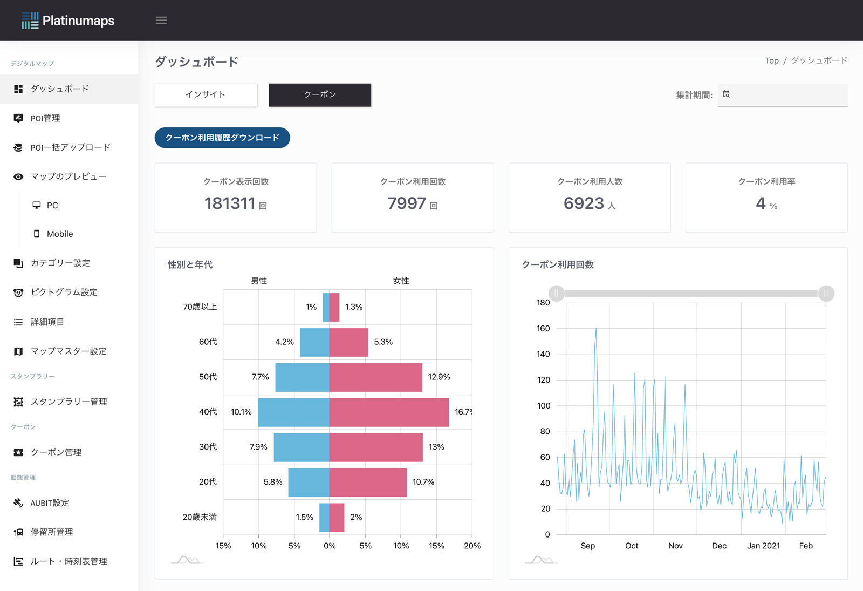
Task: Open AUBIT設定 settings
Action: 50,503
